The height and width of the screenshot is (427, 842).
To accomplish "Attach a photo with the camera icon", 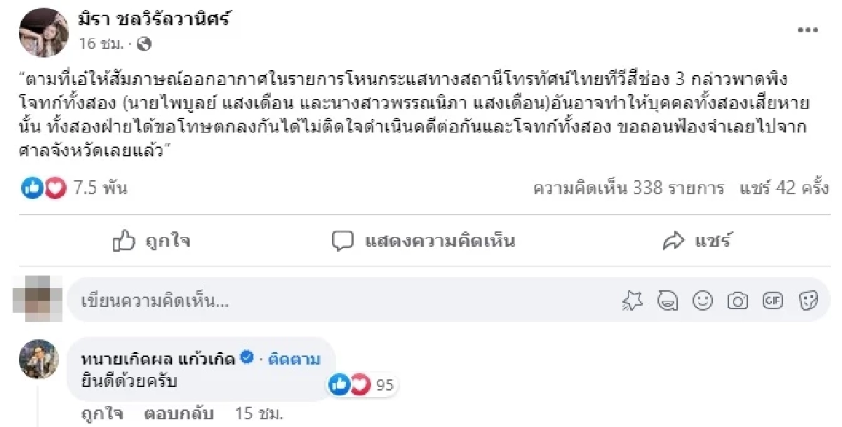I will pos(737,301).
